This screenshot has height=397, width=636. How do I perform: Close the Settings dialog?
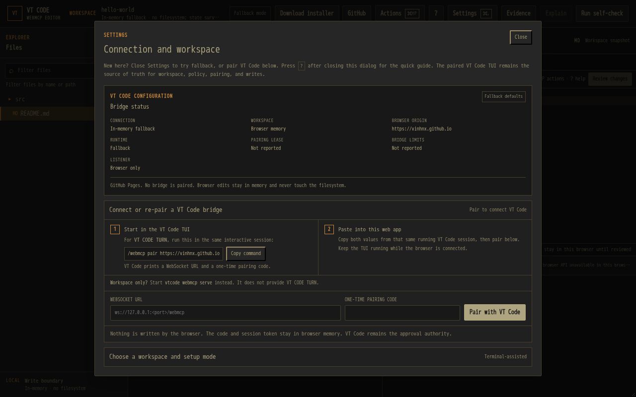coord(521,37)
